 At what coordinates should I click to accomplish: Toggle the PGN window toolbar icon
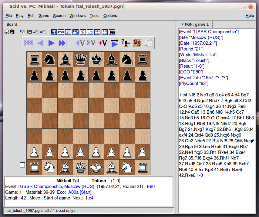click(x=61, y=32)
